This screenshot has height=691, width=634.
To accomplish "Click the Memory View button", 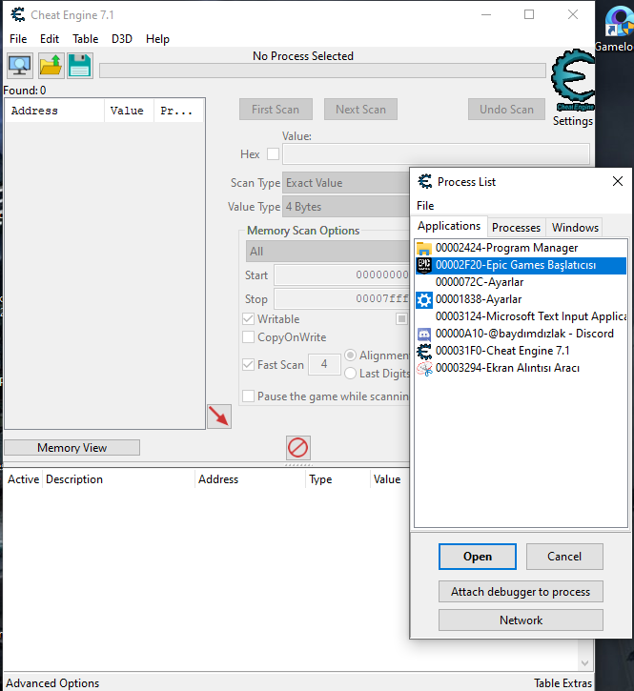I will click(72, 448).
